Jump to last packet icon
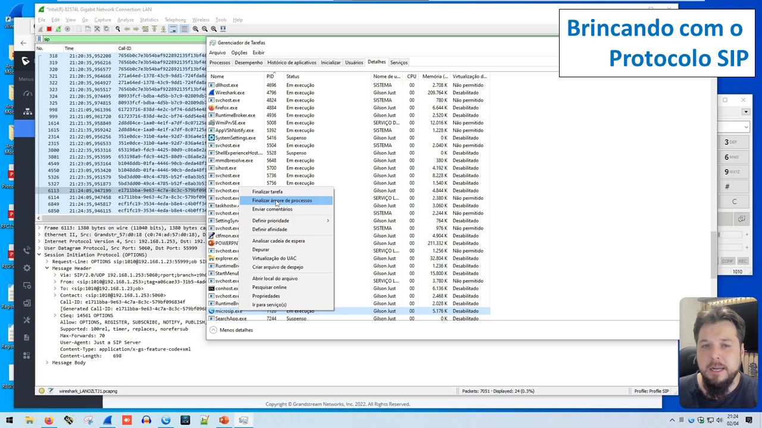The width and height of the screenshot is (762, 428). pos(163,29)
